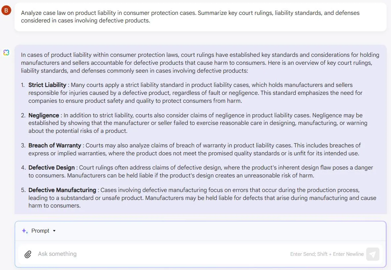391x270 pixels.
Task: Click the paper plane send button
Action: pyautogui.click(x=372, y=254)
